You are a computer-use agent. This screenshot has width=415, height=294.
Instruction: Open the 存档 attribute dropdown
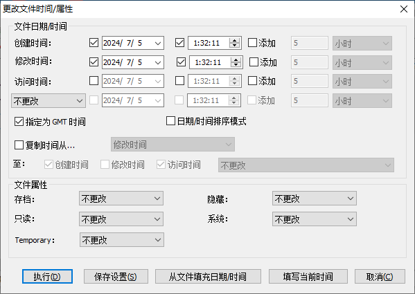click(x=121, y=199)
